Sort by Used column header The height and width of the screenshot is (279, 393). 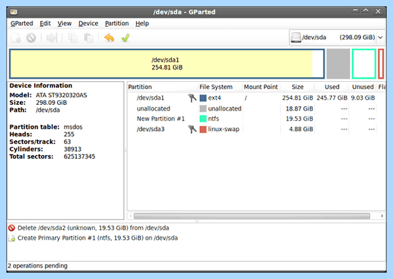(331, 87)
